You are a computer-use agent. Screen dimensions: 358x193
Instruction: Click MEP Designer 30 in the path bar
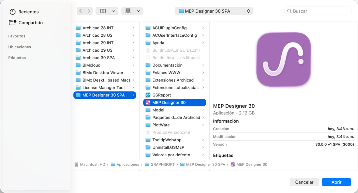(249, 164)
